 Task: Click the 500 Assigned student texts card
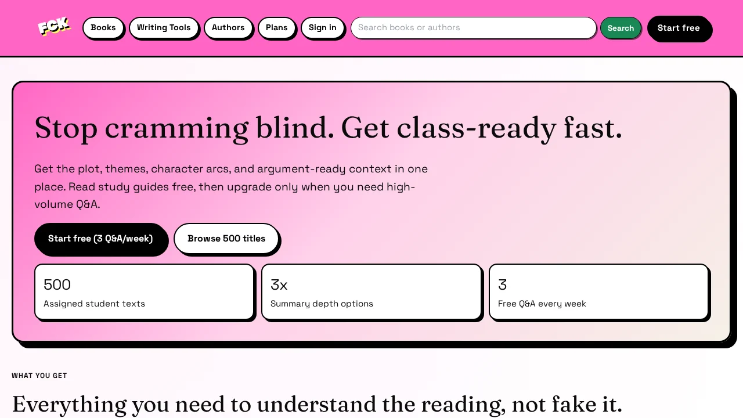click(144, 291)
